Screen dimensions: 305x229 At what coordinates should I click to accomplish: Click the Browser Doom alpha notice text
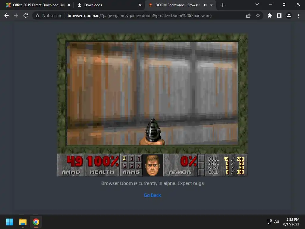(x=152, y=183)
